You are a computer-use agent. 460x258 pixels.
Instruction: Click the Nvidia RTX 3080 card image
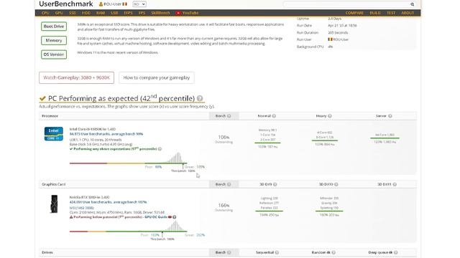(54, 204)
